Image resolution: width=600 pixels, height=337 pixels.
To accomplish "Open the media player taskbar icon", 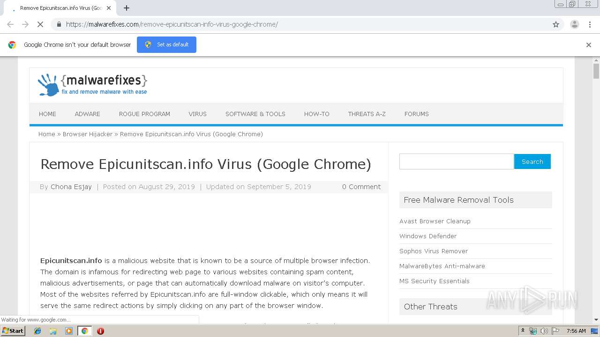I will (69, 331).
